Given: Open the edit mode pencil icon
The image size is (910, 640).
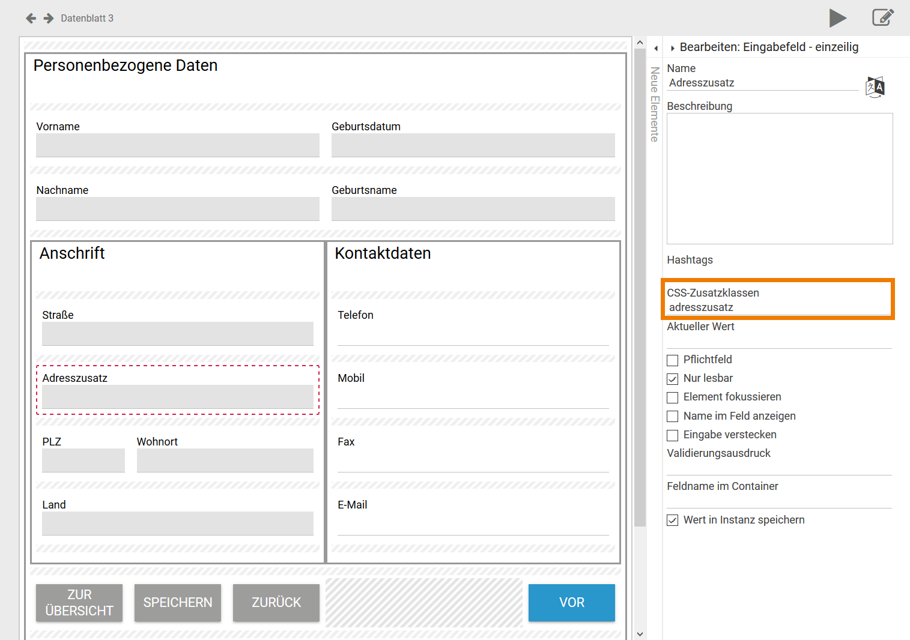Looking at the screenshot, I should (x=882, y=17).
